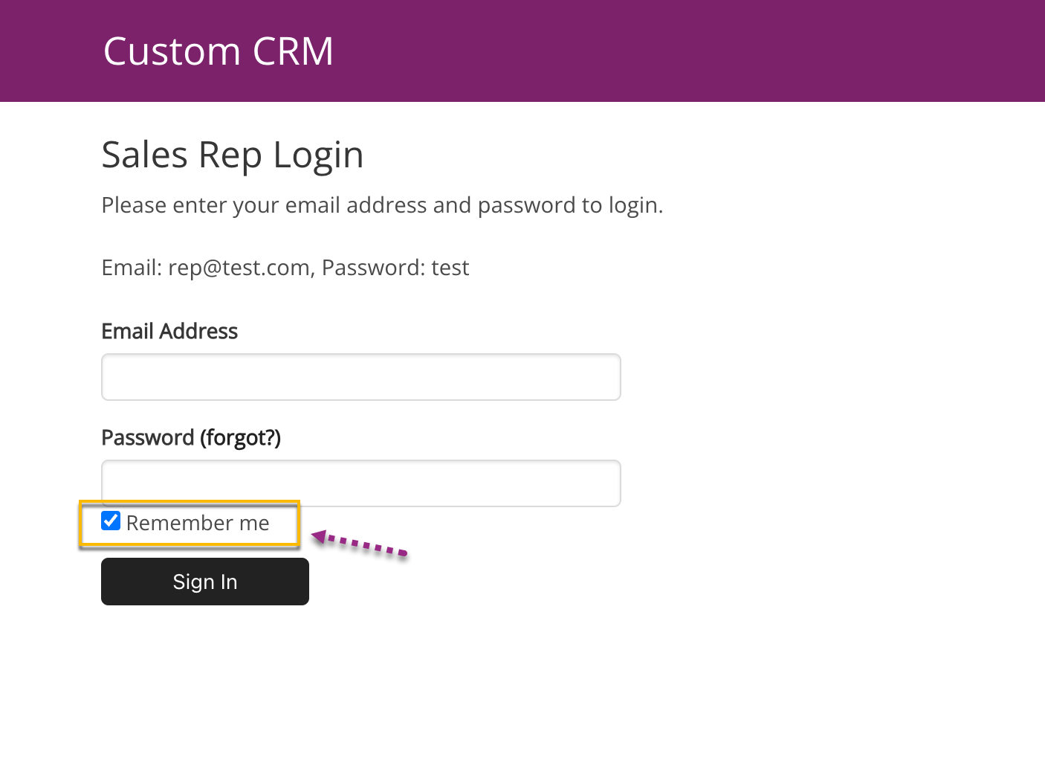
Task: Click the word Password in the field label
Action: click(x=147, y=438)
